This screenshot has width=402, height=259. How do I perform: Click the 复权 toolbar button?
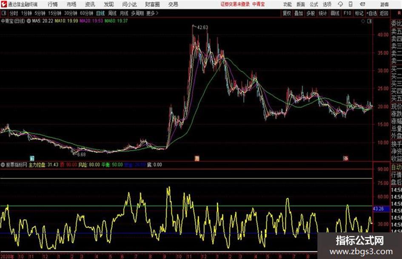point(287,13)
